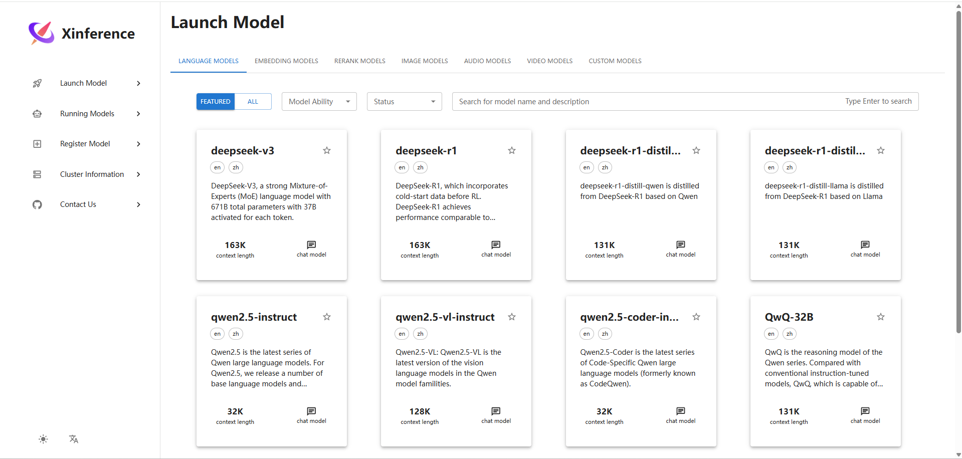The width and height of the screenshot is (962, 459).
Task: Favorite qwen2.5-vl-instruct with its star
Action: click(512, 317)
